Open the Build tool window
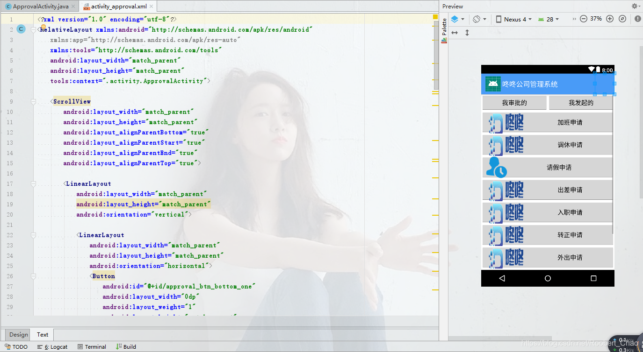The height and width of the screenshot is (352, 643). click(x=126, y=347)
